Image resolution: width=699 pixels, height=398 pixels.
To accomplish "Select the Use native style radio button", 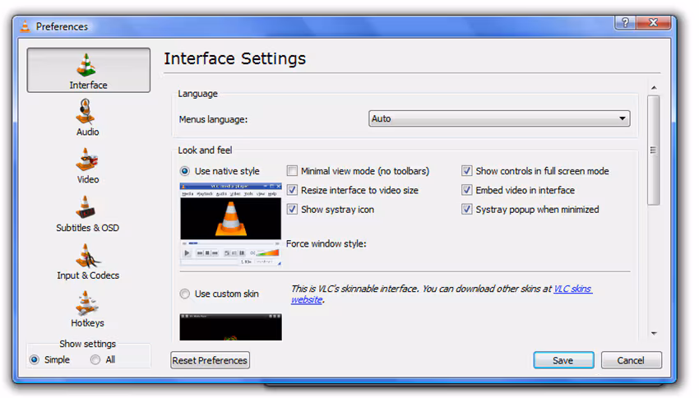I will pyautogui.click(x=184, y=171).
